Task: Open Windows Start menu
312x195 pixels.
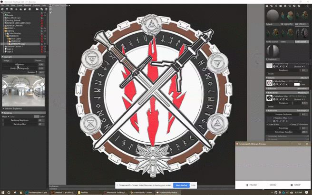Action: point(3,193)
